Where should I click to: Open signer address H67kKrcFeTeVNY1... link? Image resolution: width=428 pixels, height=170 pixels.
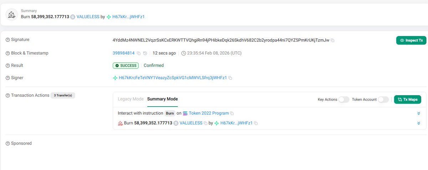tap(173, 78)
